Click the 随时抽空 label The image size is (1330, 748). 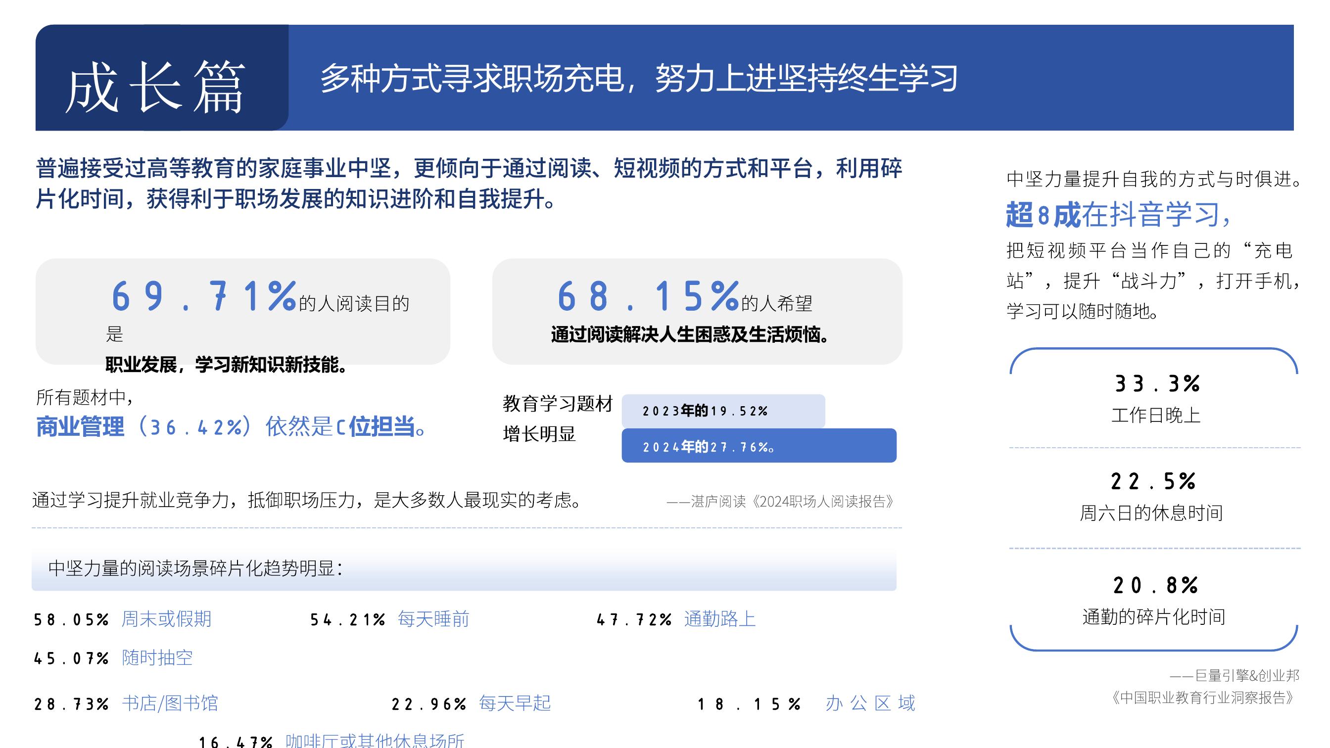(157, 657)
